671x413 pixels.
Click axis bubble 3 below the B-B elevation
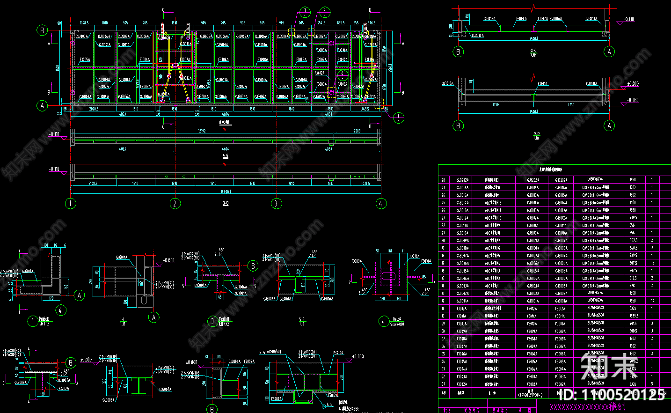tap(277, 203)
